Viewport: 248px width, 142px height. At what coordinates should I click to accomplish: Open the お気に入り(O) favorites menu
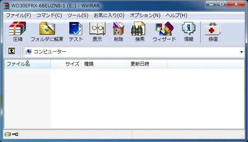tap(109, 15)
